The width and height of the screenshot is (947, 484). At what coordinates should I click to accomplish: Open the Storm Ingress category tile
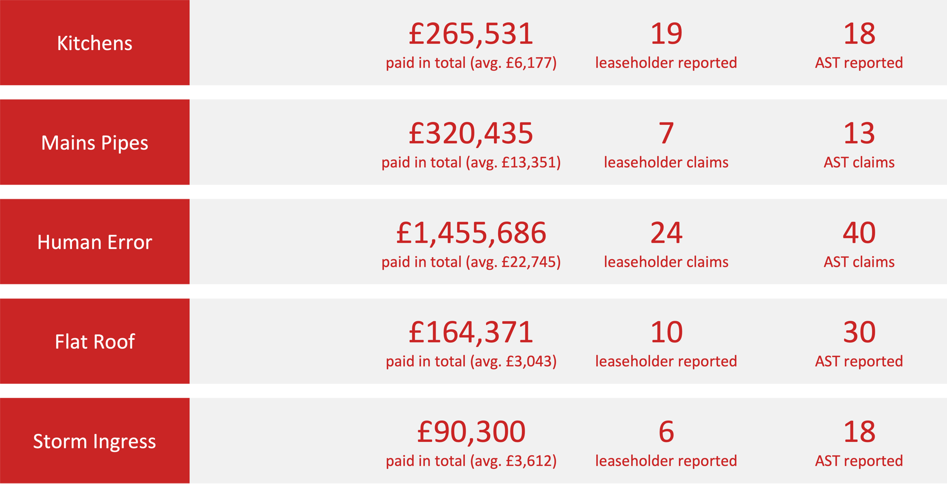coord(95,440)
